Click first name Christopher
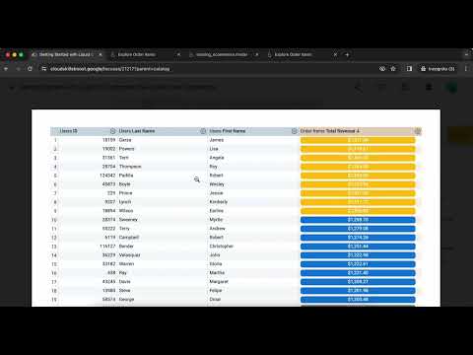The width and height of the screenshot is (473, 355). click(222, 247)
